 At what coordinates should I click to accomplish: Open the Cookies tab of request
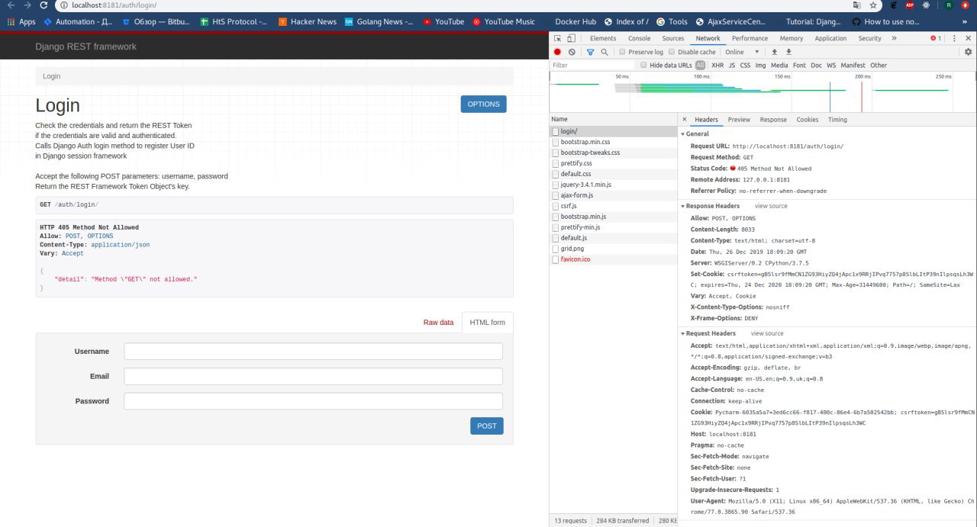[808, 120]
